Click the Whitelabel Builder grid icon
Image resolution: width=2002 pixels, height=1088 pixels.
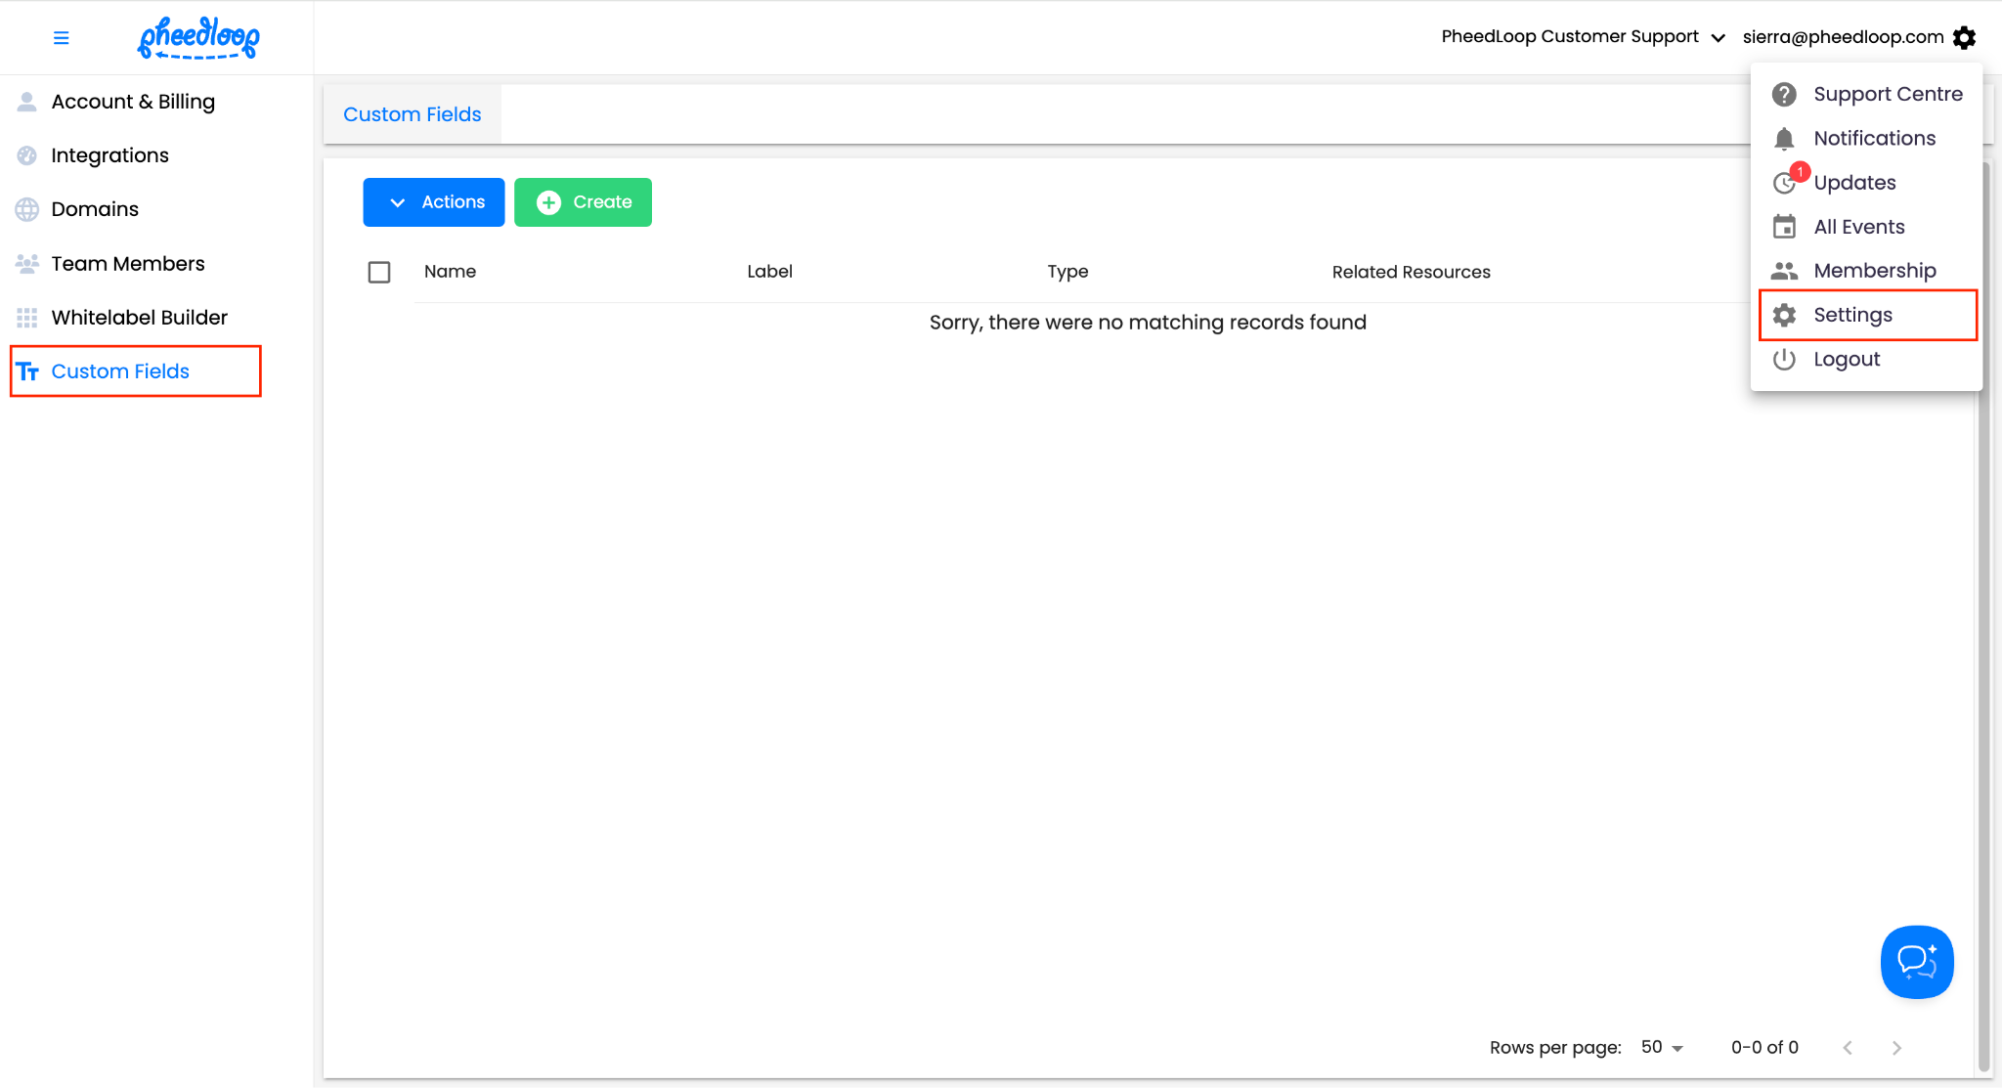click(x=27, y=318)
